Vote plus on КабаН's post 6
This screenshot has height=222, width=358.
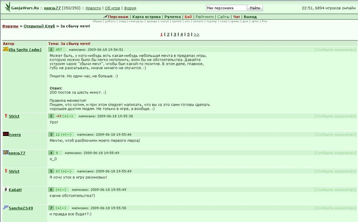59,190
